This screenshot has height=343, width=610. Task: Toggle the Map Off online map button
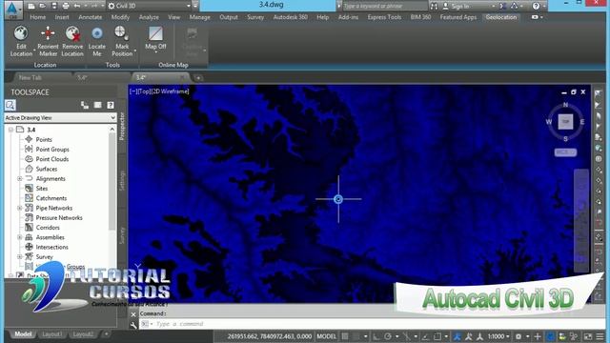(155, 38)
